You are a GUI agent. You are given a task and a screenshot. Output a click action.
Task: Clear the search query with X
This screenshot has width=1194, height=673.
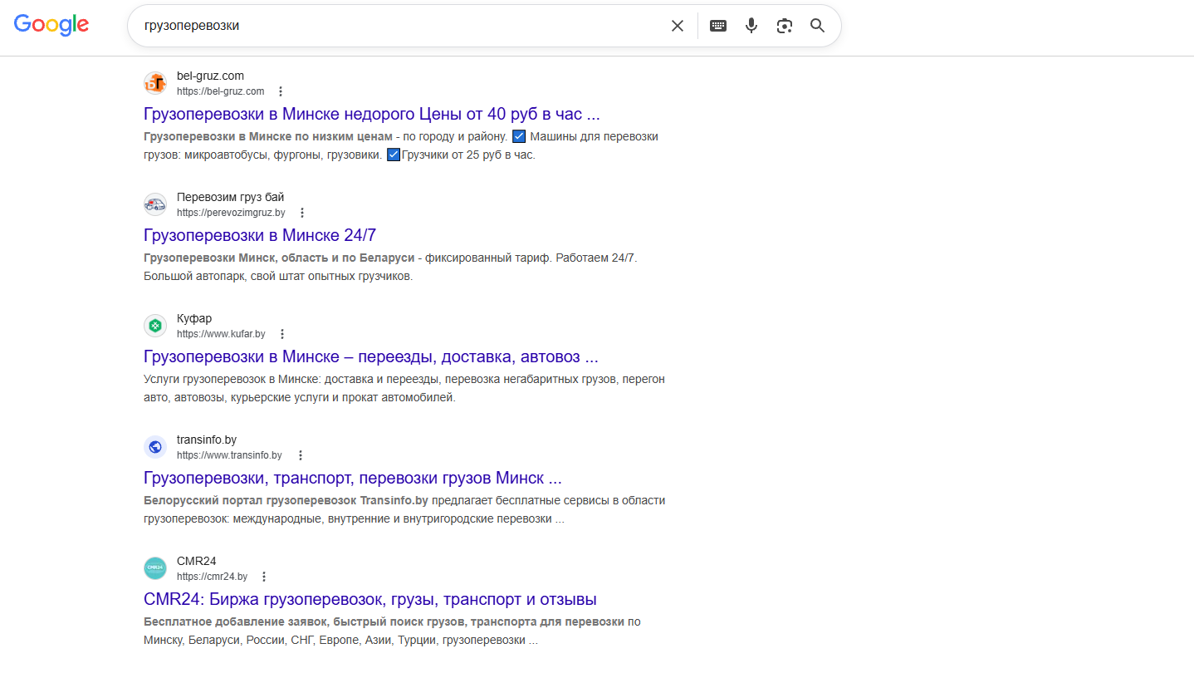(678, 26)
